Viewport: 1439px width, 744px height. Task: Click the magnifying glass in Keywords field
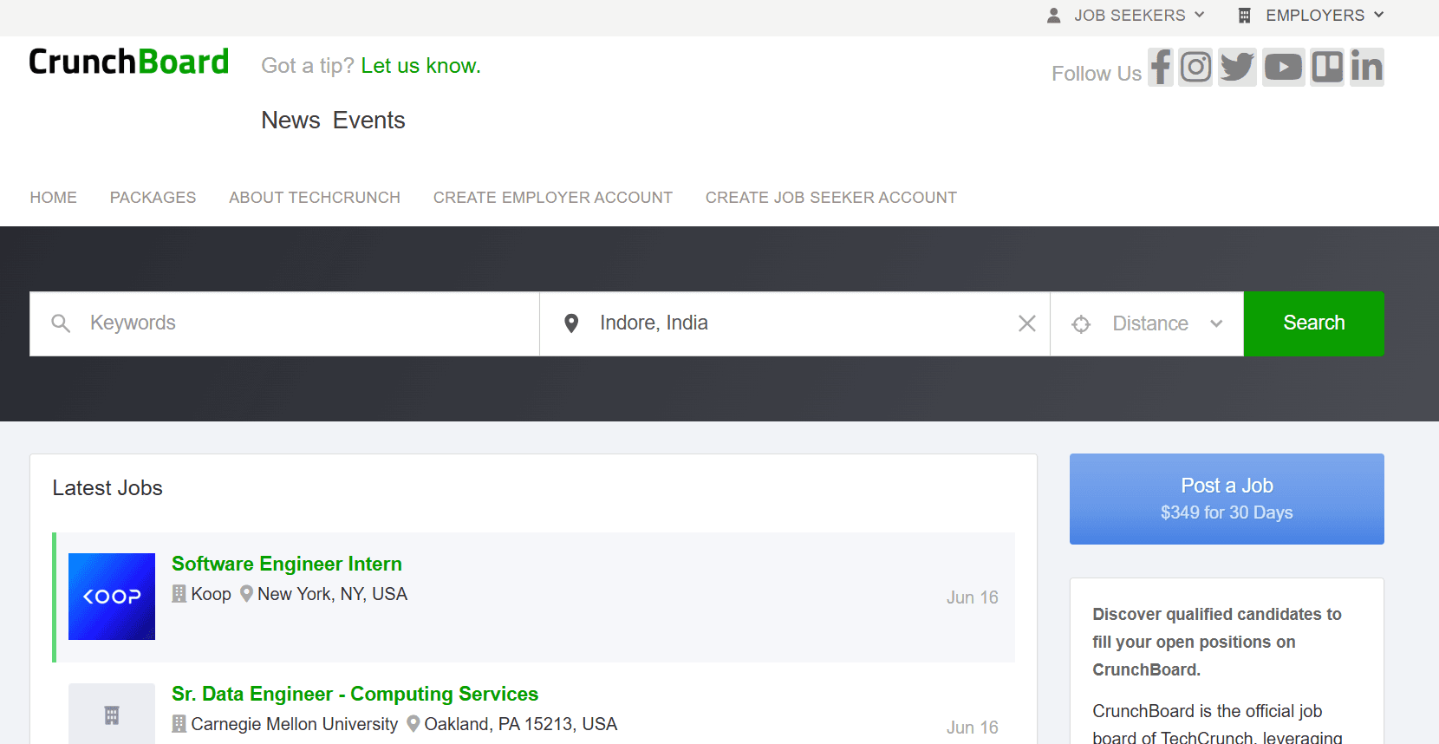pos(61,323)
